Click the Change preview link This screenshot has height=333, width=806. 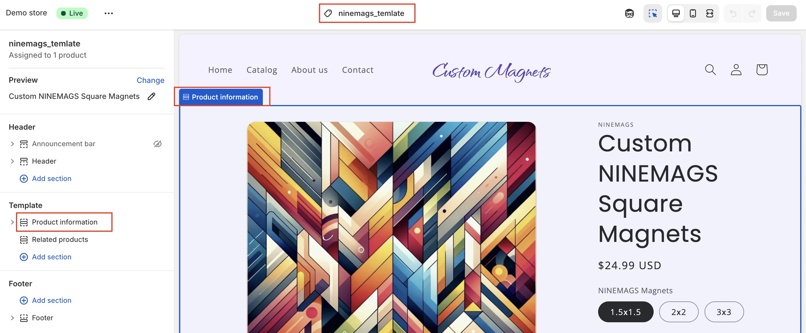(x=150, y=80)
